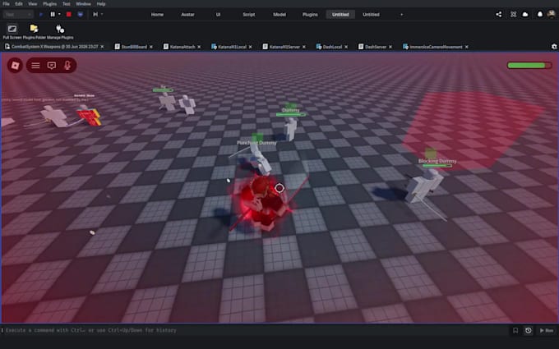This screenshot has width=559, height=349.
Task: Switch to the Model ribbon tab
Action: pos(279,15)
